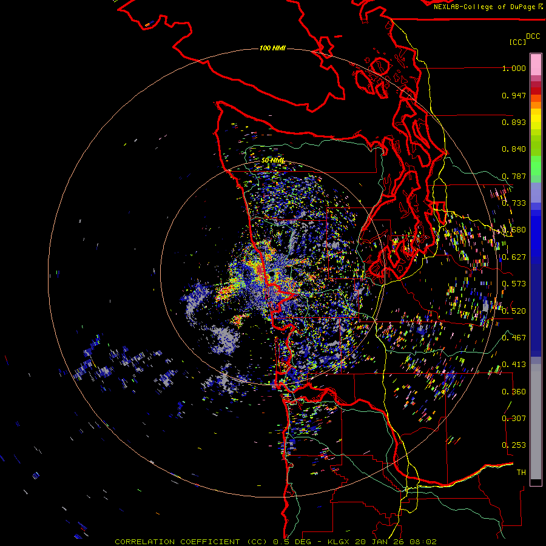Screen dimensions: 546x546
Task: Select the 0.787 scale value
Action: click(514, 176)
